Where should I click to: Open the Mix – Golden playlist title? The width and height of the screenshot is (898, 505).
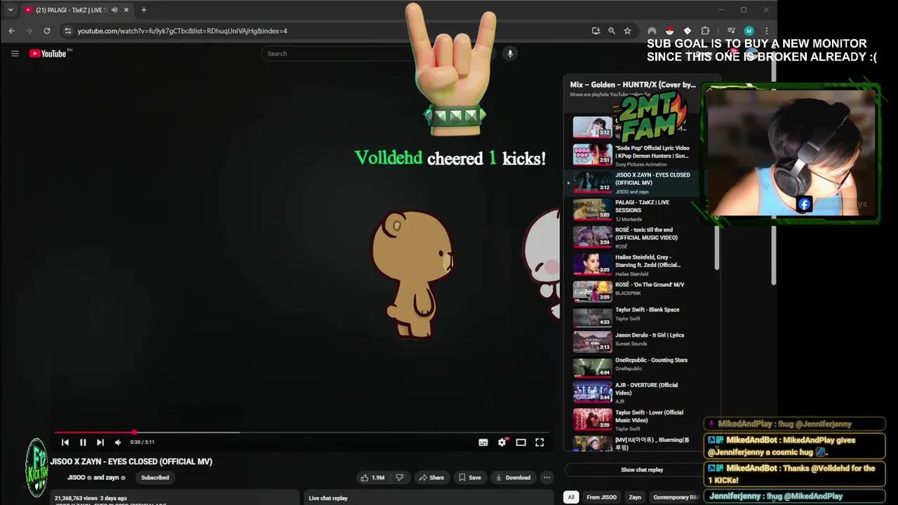(633, 85)
